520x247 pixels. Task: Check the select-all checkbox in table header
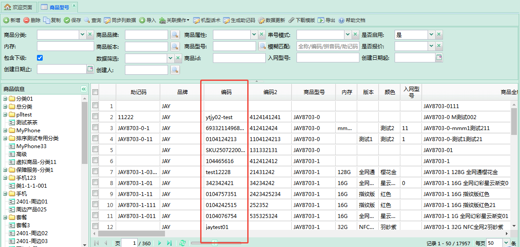(x=95, y=92)
